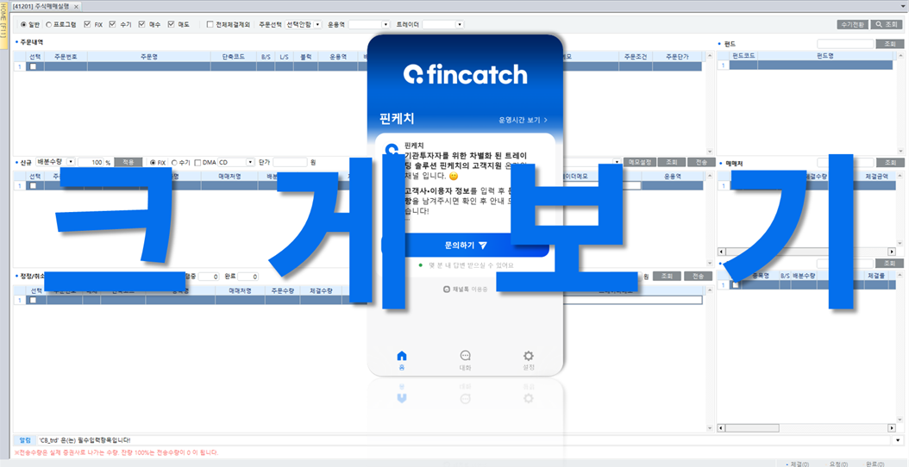The image size is (909, 467).
Task: Enable the 전체체결제외 checkbox
Action: pyautogui.click(x=210, y=24)
